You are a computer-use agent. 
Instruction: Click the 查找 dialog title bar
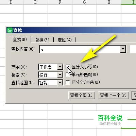(71, 30)
